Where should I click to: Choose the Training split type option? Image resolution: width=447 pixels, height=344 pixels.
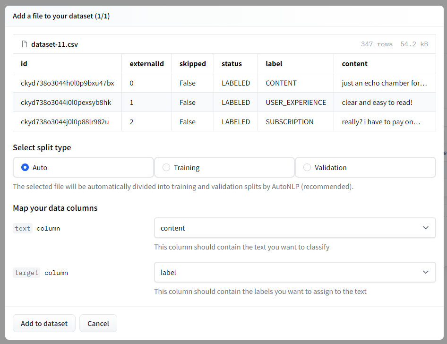point(166,167)
